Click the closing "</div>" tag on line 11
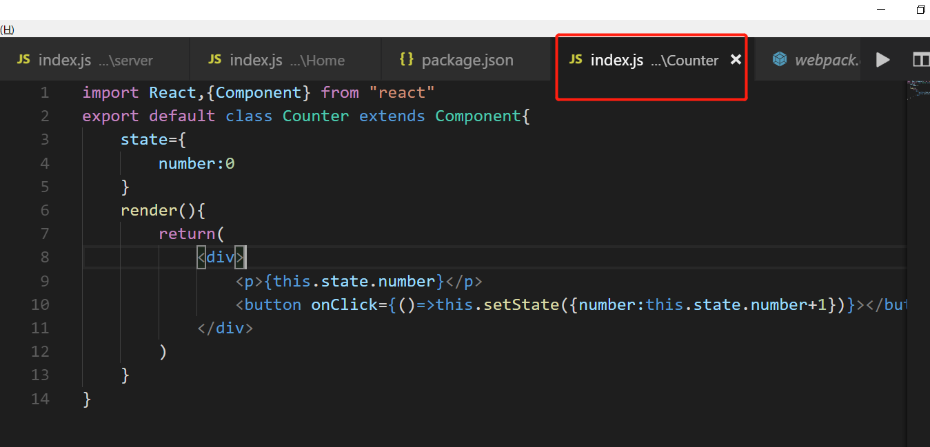This screenshot has width=930, height=447. 225,328
